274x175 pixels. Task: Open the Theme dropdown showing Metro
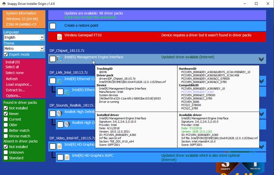(24, 48)
